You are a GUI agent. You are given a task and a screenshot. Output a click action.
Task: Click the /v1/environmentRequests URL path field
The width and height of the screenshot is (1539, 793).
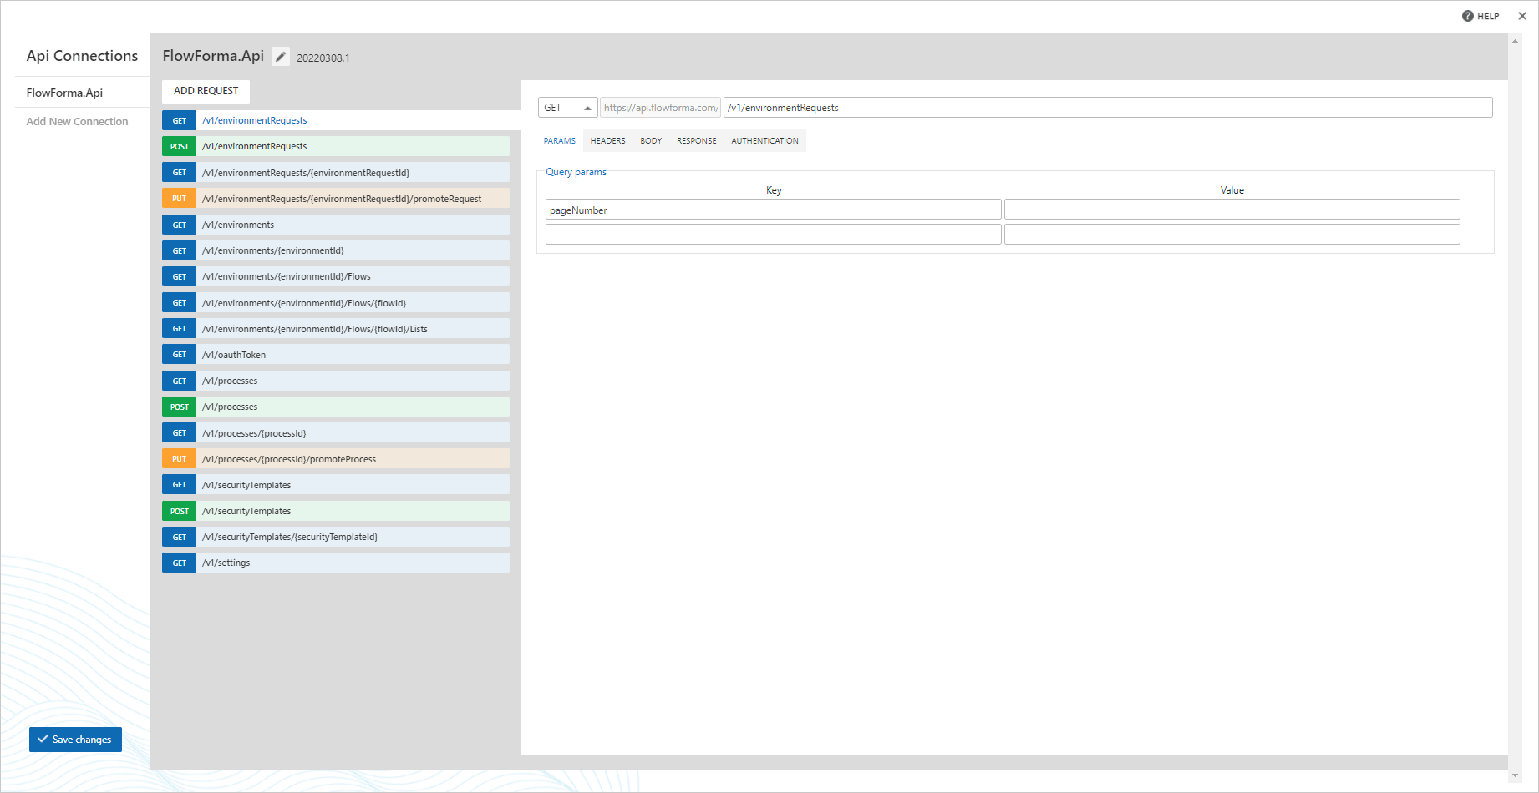click(x=1108, y=108)
